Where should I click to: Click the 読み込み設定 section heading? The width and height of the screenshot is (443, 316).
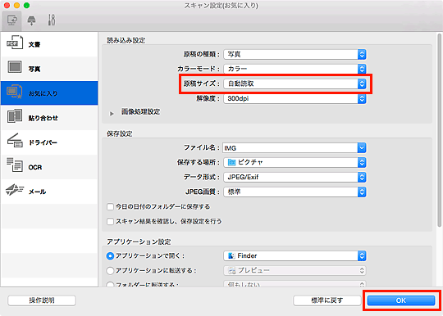(126, 40)
